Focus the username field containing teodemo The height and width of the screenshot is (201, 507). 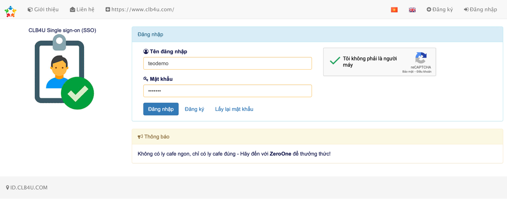228,63
